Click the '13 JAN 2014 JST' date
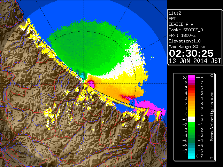Image resolution: width=223 pixels, height=167 pixels. (195, 61)
